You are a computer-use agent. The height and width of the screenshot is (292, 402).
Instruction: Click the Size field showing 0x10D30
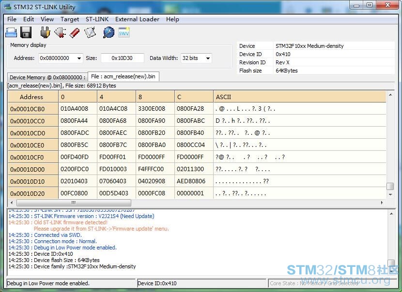pos(122,58)
